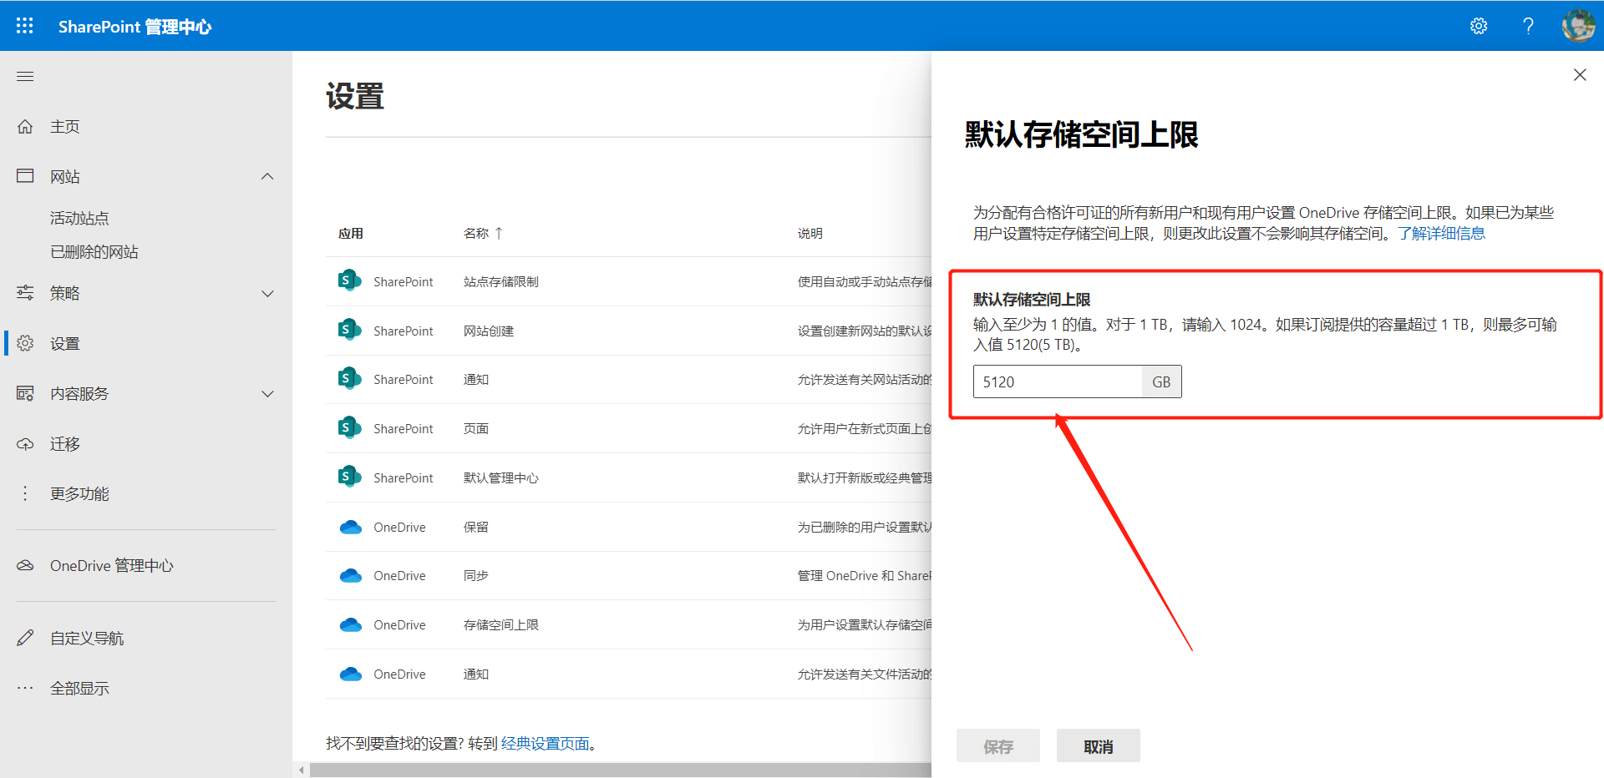Image resolution: width=1604 pixels, height=778 pixels.
Task: Open the 网站创建 setting
Action: click(489, 331)
